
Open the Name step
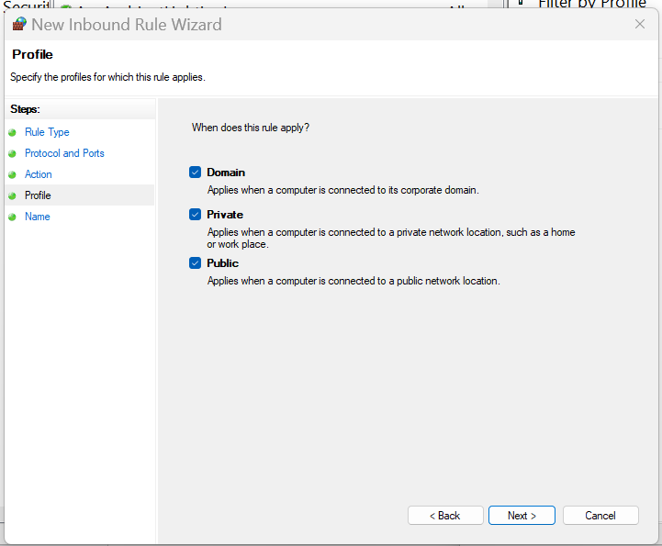pyautogui.click(x=37, y=217)
